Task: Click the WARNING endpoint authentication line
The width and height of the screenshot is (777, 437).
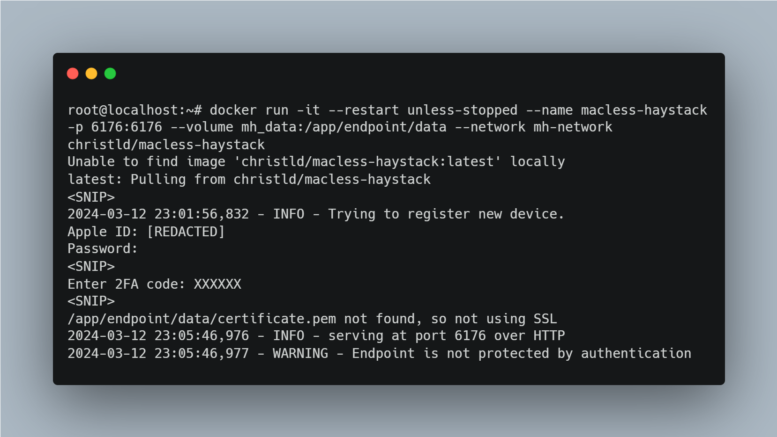Action: [x=380, y=353]
